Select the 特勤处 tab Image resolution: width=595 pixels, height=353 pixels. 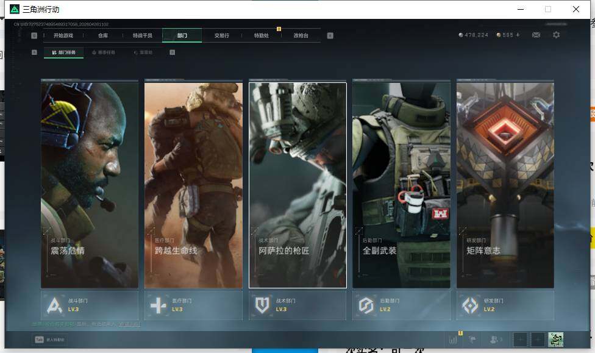pyautogui.click(x=262, y=35)
